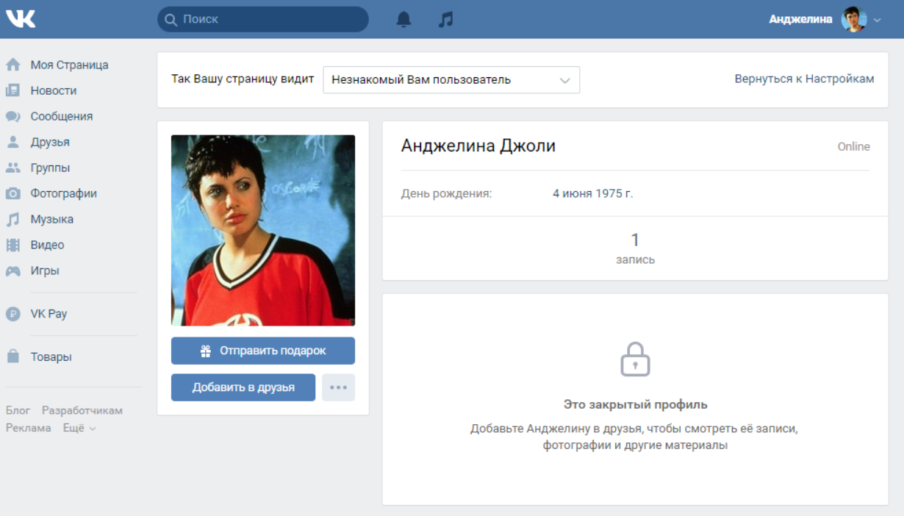The height and width of the screenshot is (516, 904).
Task: Open the music note icon in header
Action: tap(445, 20)
